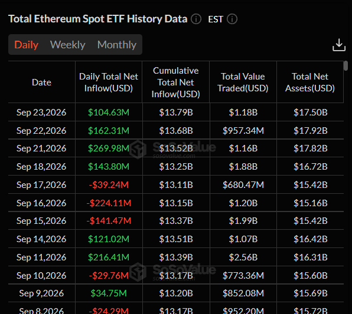Viewport: 352px width, 314px height.
Task: Switch to the Weekly tab
Action: click(x=67, y=45)
